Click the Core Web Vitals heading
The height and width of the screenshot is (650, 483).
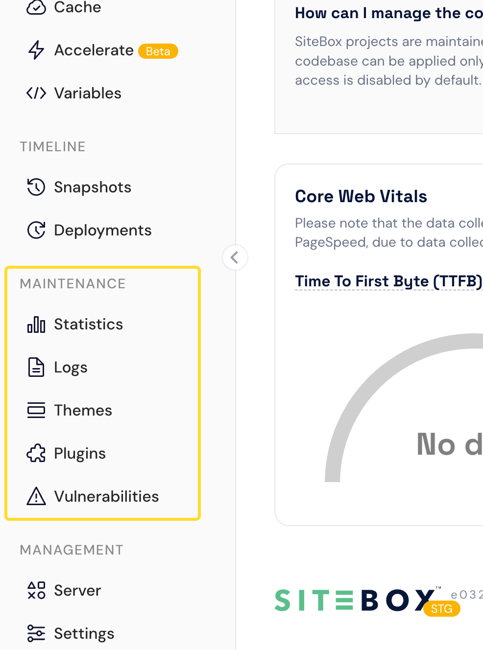pyautogui.click(x=361, y=196)
